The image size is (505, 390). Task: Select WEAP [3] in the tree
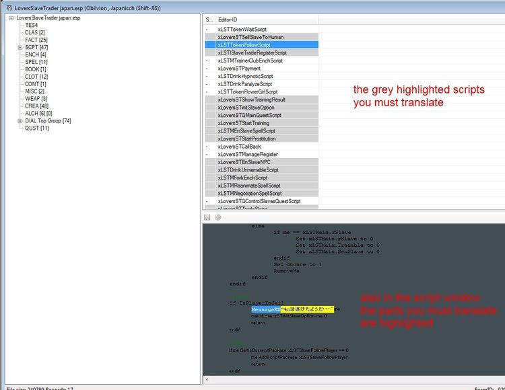(x=36, y=99)
